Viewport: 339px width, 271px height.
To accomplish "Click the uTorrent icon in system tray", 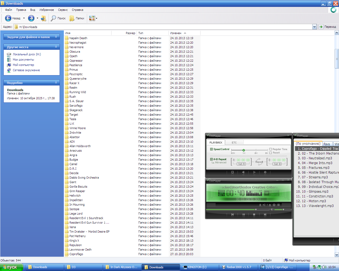I will (319, 267).
